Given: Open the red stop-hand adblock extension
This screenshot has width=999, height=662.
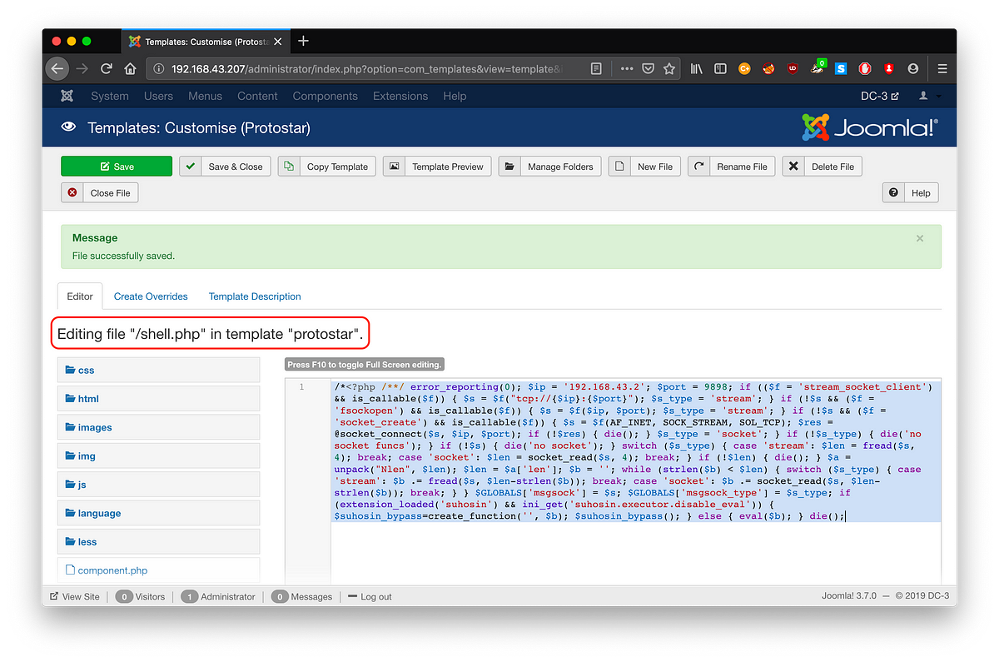Looking at the screenshot, I should [x=865, y=69].
